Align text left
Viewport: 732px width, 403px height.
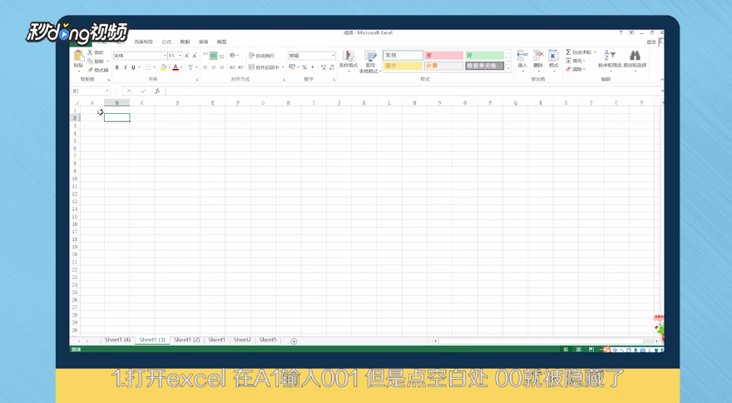[x=205, y=67]
